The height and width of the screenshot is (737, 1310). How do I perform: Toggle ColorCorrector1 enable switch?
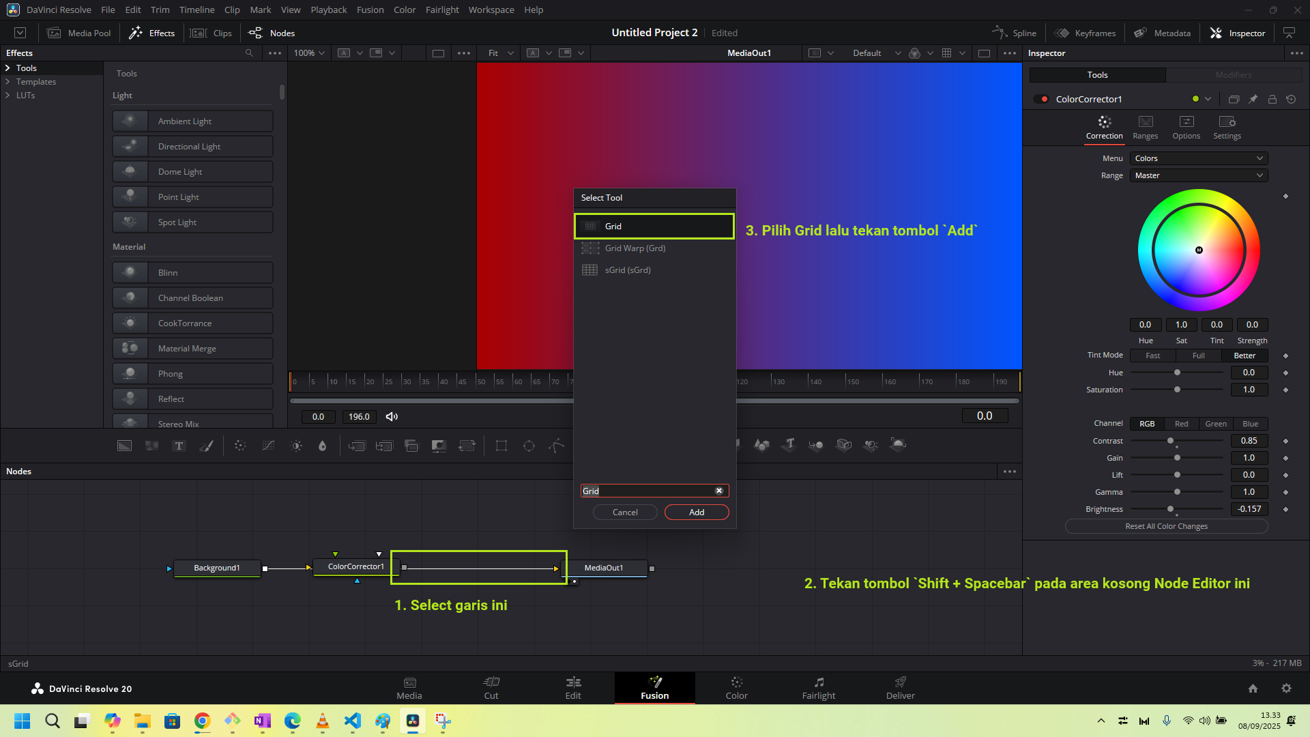click(1041, 99)
